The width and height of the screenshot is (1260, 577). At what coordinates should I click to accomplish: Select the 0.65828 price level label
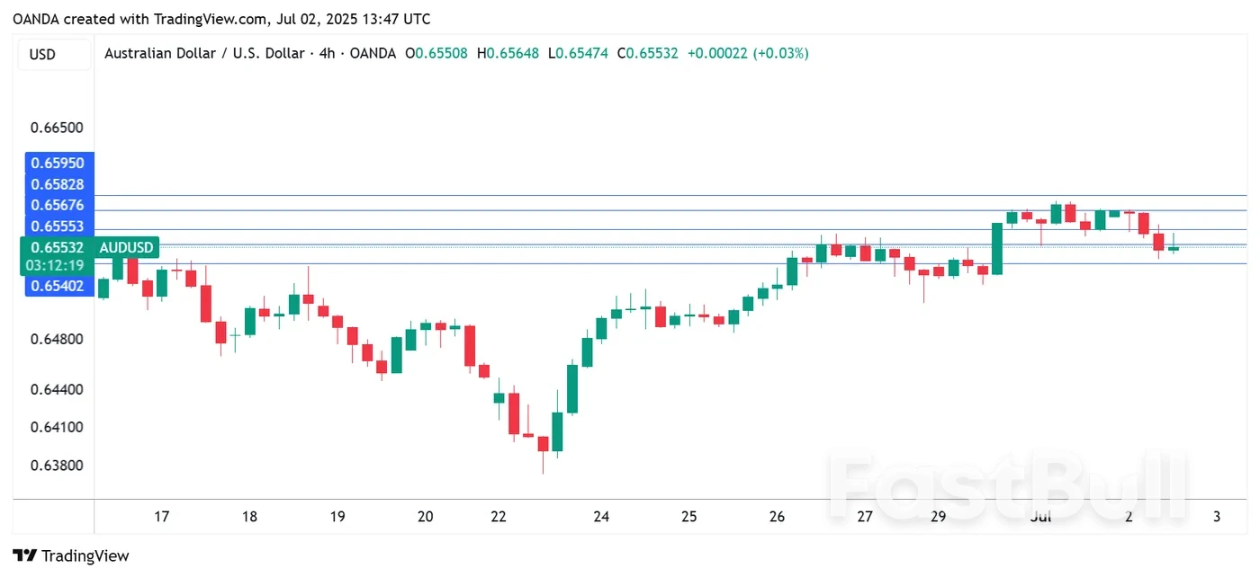(x=58, y=184)
